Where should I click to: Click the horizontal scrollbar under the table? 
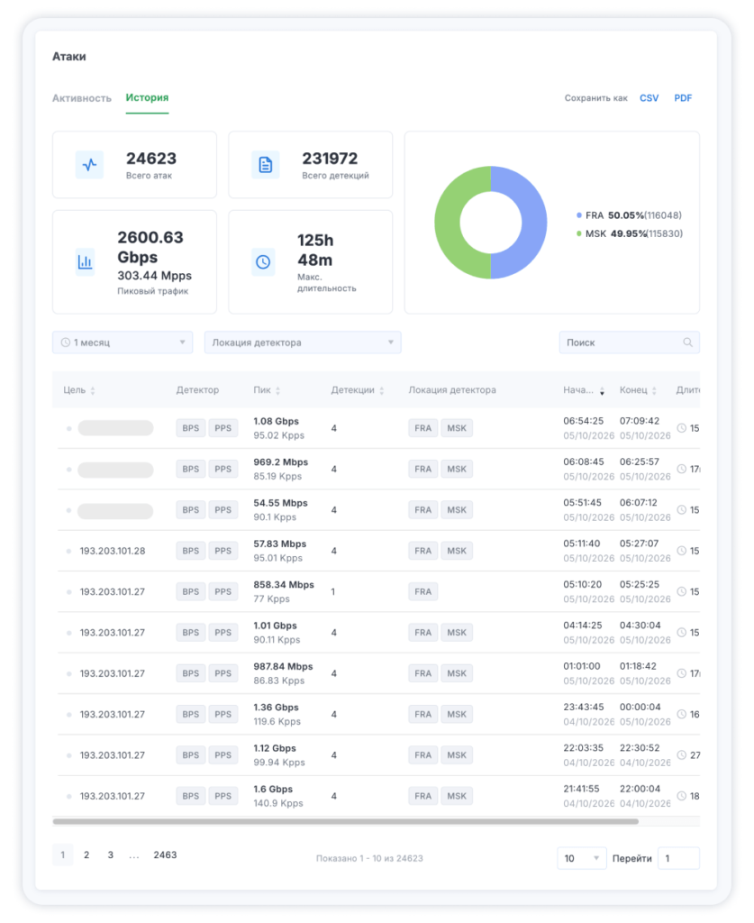point(345,821)
